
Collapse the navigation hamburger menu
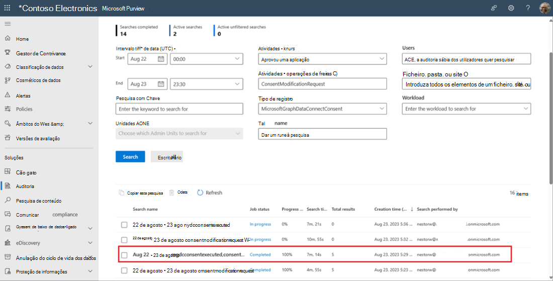point(8,24)
